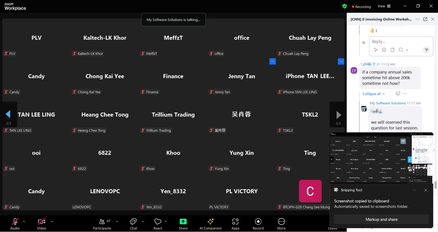Screen dimensions: 438x232
Task: Collapse all replies in the chat thread
Action: tap(374, 94)
